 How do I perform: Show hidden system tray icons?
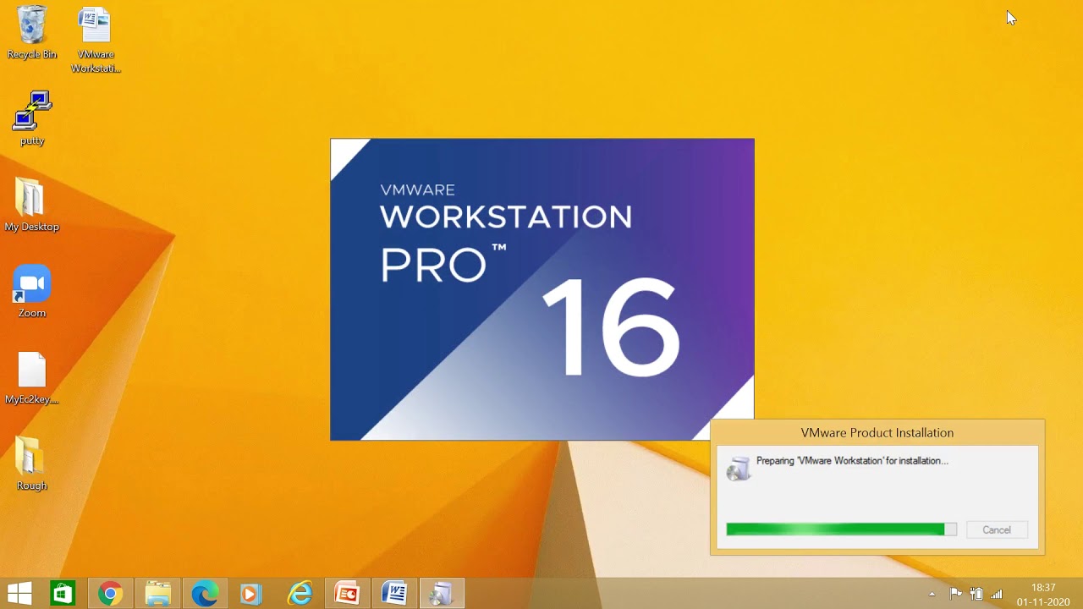(932, 594)
